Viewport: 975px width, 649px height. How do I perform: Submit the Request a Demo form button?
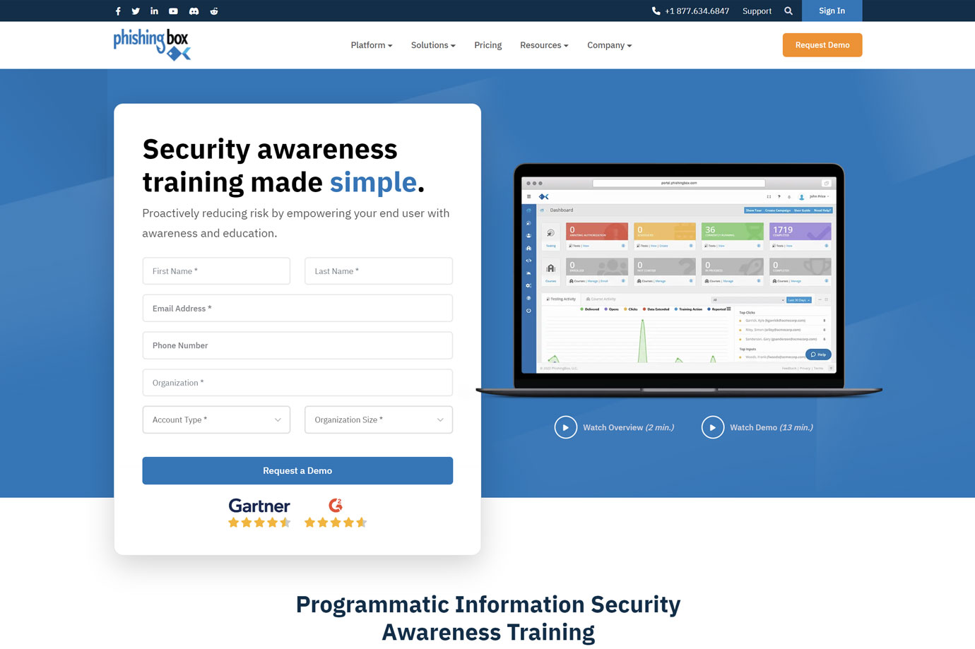point(297,470)
